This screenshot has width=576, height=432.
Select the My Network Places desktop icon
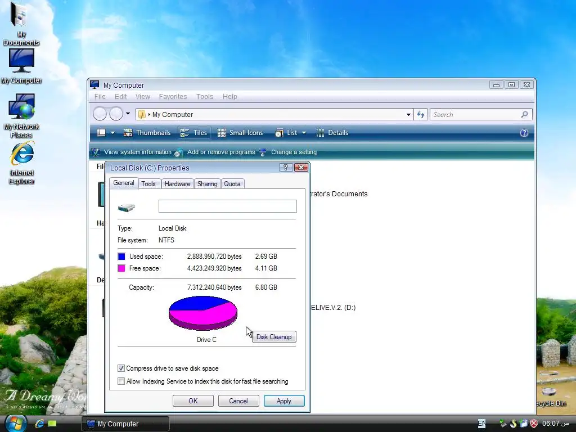(x=21, y=116)
